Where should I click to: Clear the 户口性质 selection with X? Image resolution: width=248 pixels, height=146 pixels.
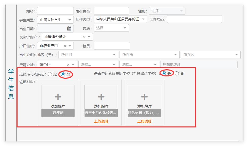pos(65,46)
